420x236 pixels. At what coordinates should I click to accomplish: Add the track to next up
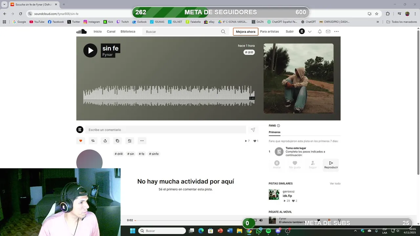tap(130, 141)
